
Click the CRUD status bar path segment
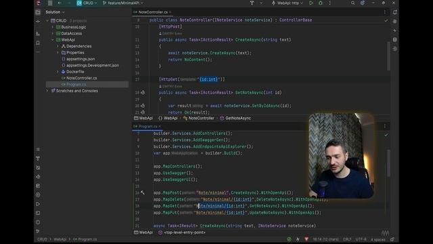pos(42,239)
